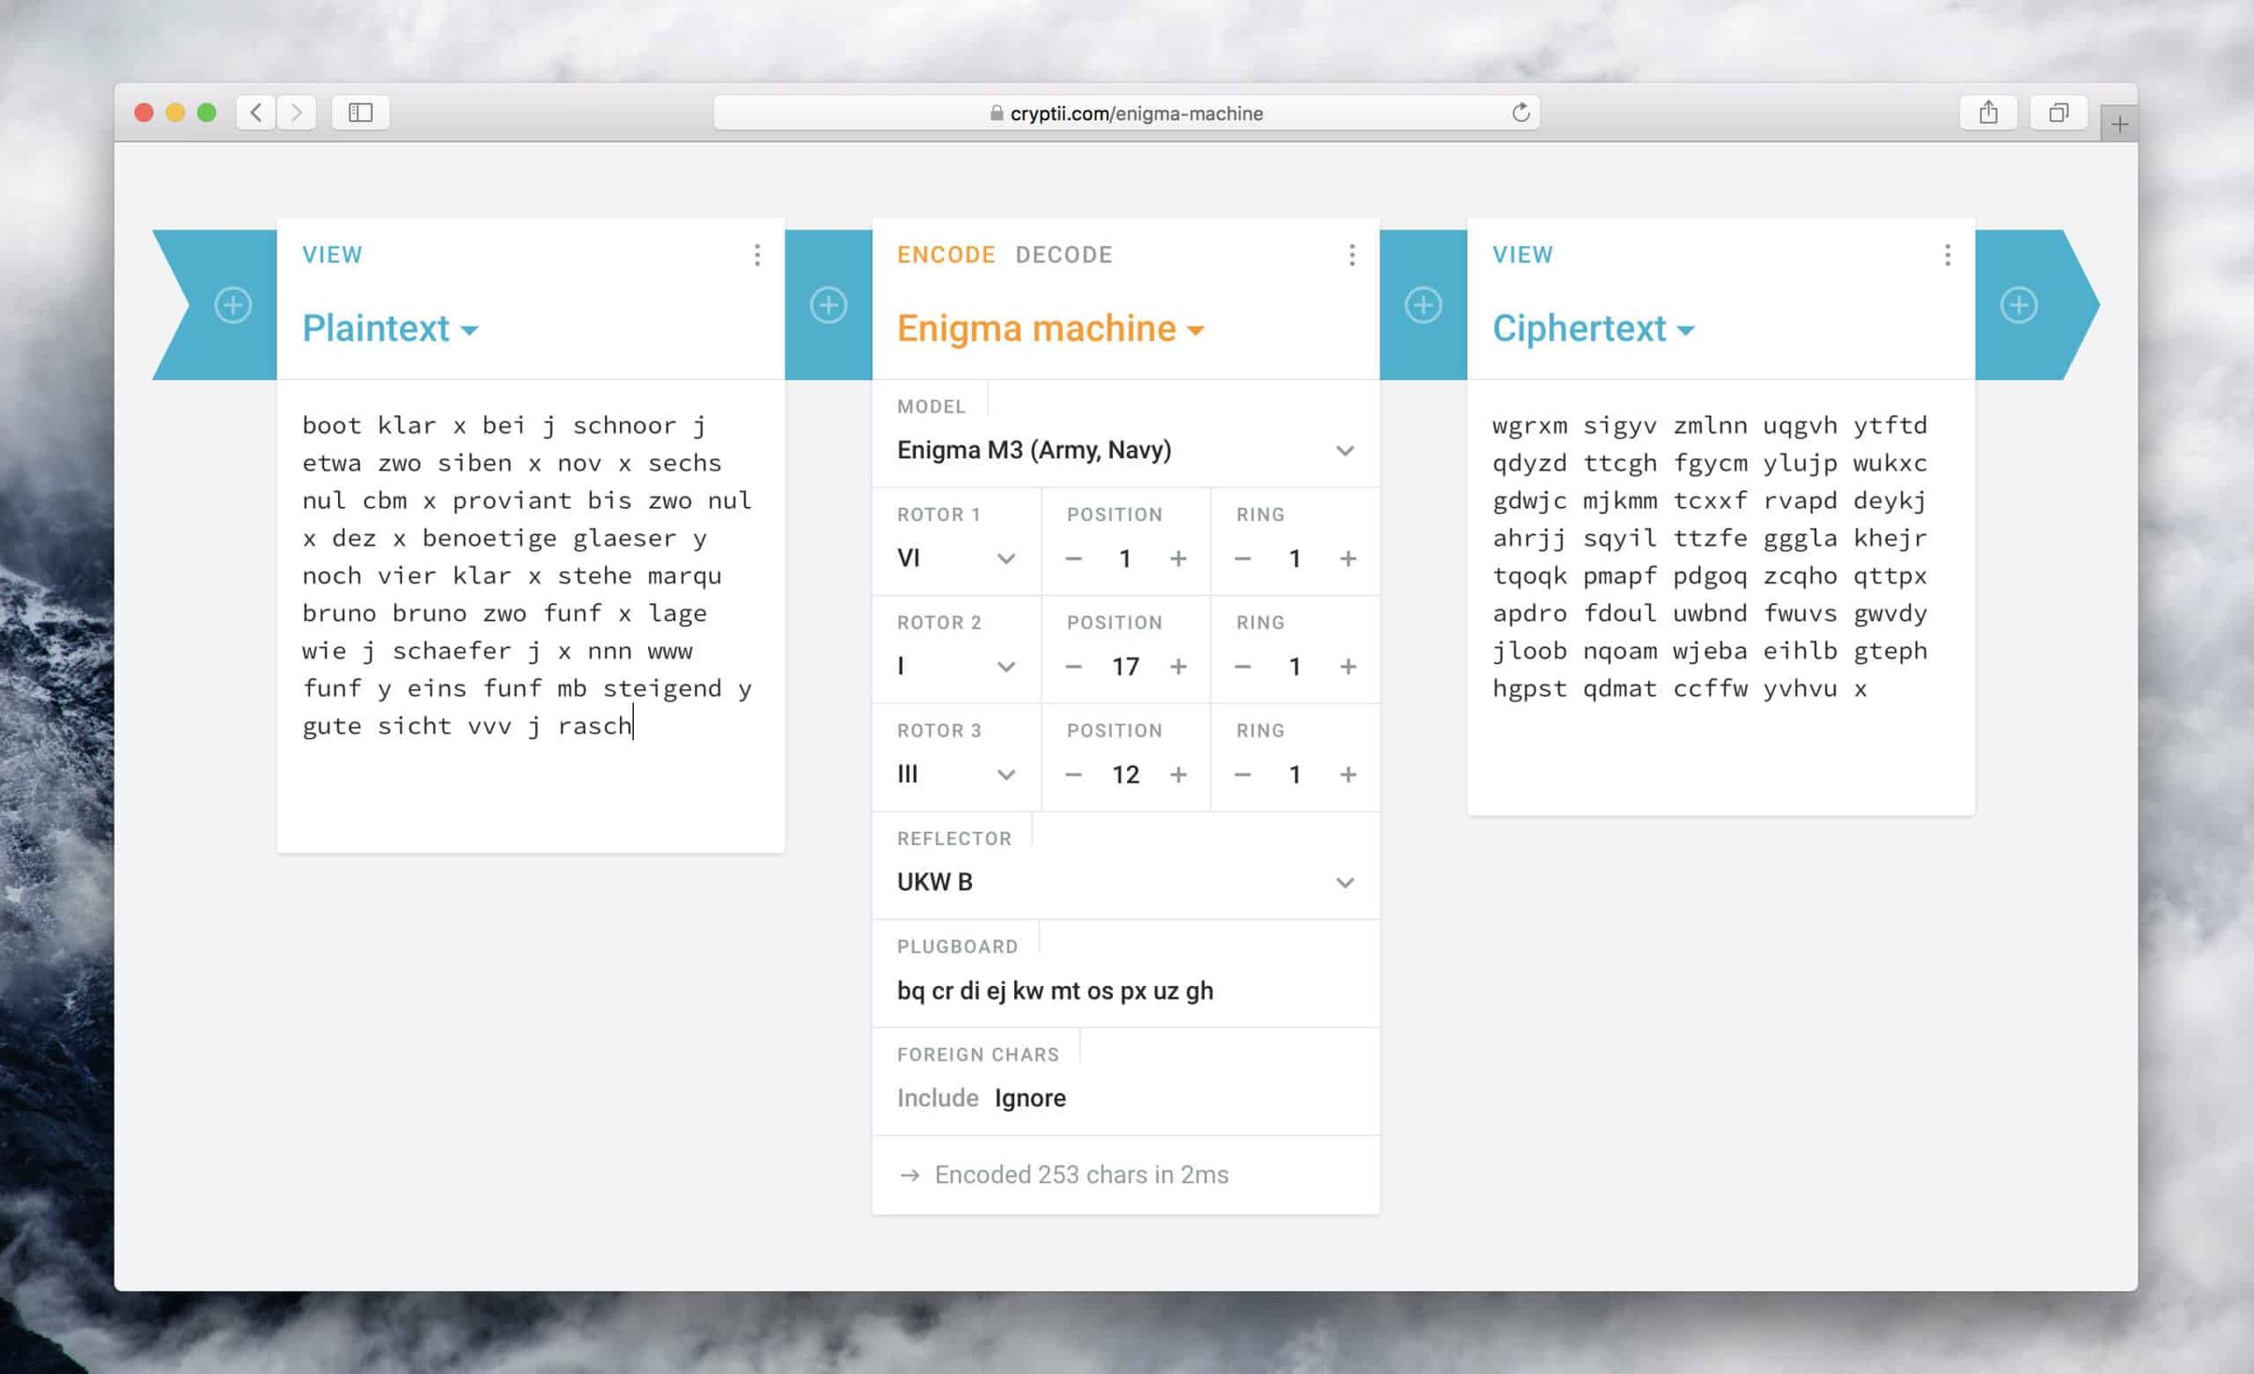
Task: Click the three-dot menu on Enigma machine panel
Action: 1352,255
